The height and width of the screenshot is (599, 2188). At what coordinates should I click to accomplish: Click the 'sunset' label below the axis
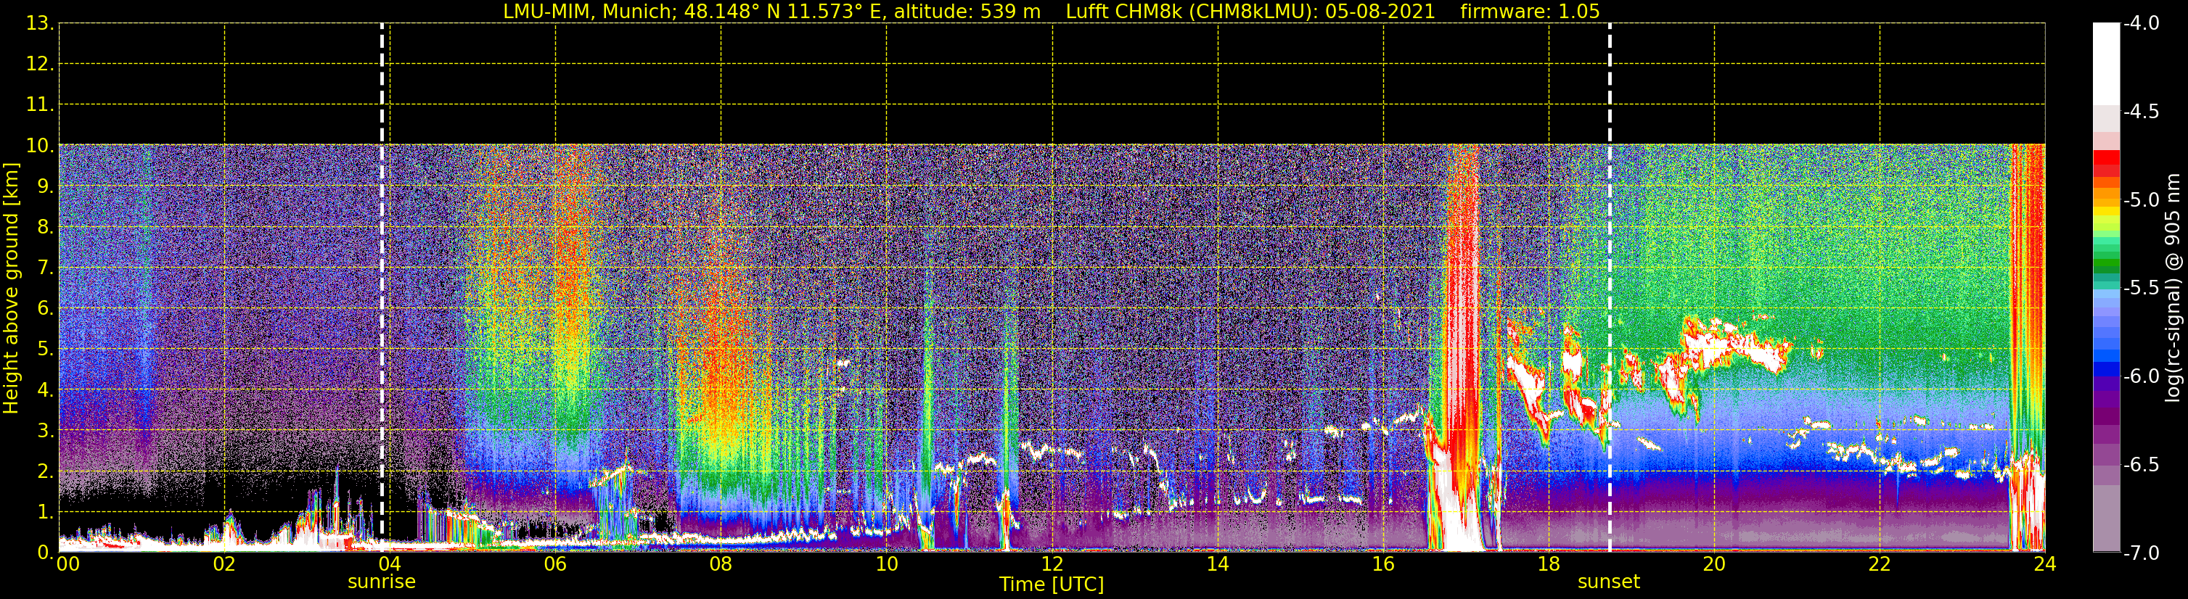click(x=1609, y=582)
